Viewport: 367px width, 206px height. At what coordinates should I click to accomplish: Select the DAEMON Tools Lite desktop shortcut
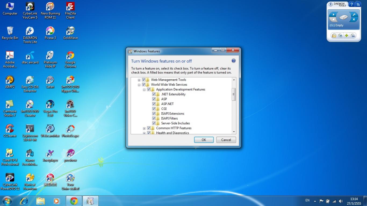click(30, 35)
